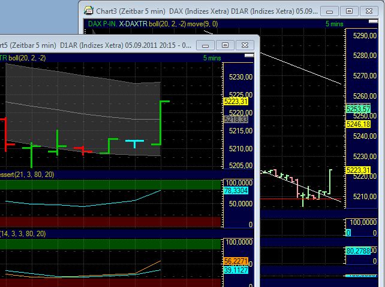The height and width of the screenshot is (287, 385).
Task: Click Chart3 title bar text
Action: point(207,11)
